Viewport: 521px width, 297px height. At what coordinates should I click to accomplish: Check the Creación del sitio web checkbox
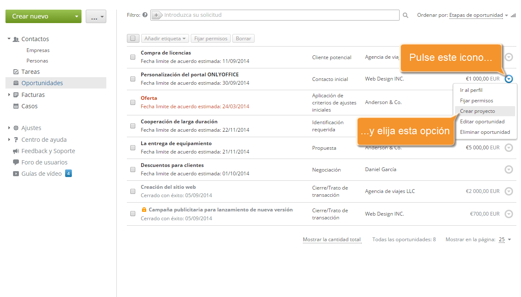133,191
